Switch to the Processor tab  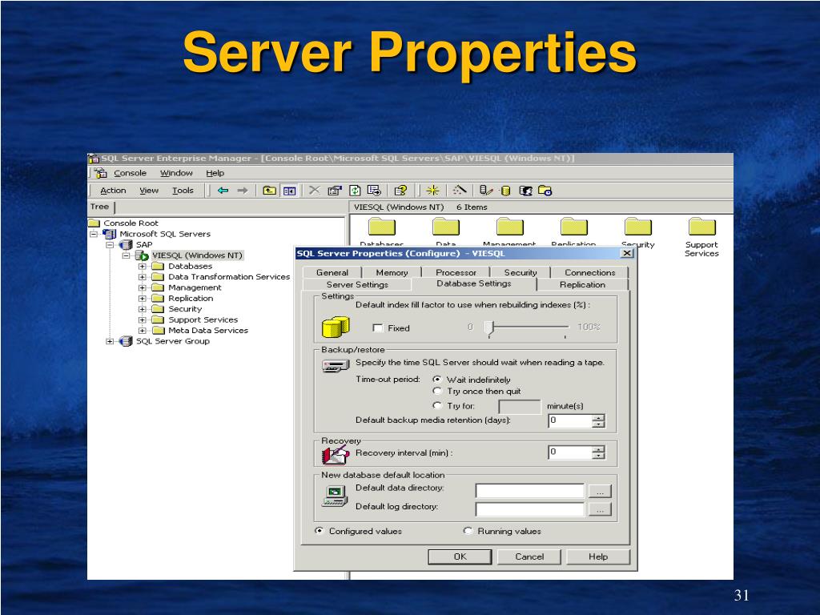(x=456, y=272)
